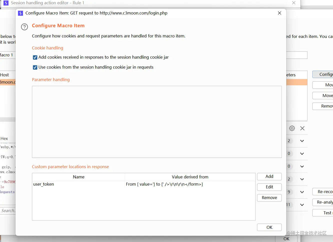Click the Value derived from column header
This screenshot has width=333, height=242.
pos(190,177)
